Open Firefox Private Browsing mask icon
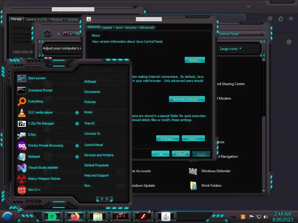Image resolution: width=298 pixels, height=223 pixels. (x=22, y=146)
